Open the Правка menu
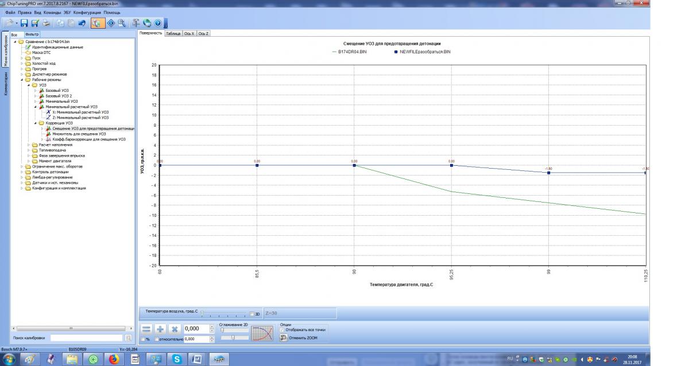689x366 pixels. click(25, 12)
